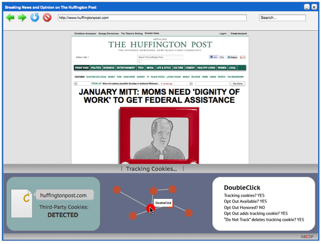
Task: Open the BUSINESS nav tab
Action: coord(109,68)
